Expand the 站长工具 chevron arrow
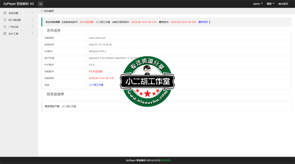This screenshot has width=295, height=164. point(32,34)
